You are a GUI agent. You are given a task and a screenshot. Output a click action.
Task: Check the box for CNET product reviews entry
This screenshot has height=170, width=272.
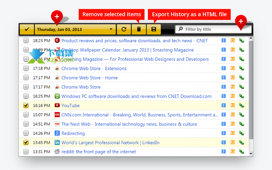(26, 40)
